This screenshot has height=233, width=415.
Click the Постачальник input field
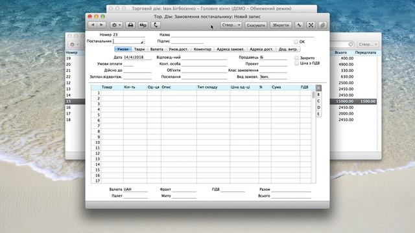(x=129, y=41)
